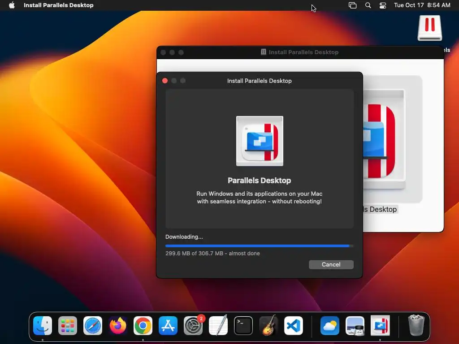Screen dimensions: 459x344
Task: Launch Firefox from the Dock
Action: point(118,326)
